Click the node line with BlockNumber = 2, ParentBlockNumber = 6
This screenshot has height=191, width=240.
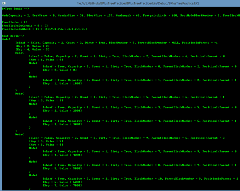(127, 56)
